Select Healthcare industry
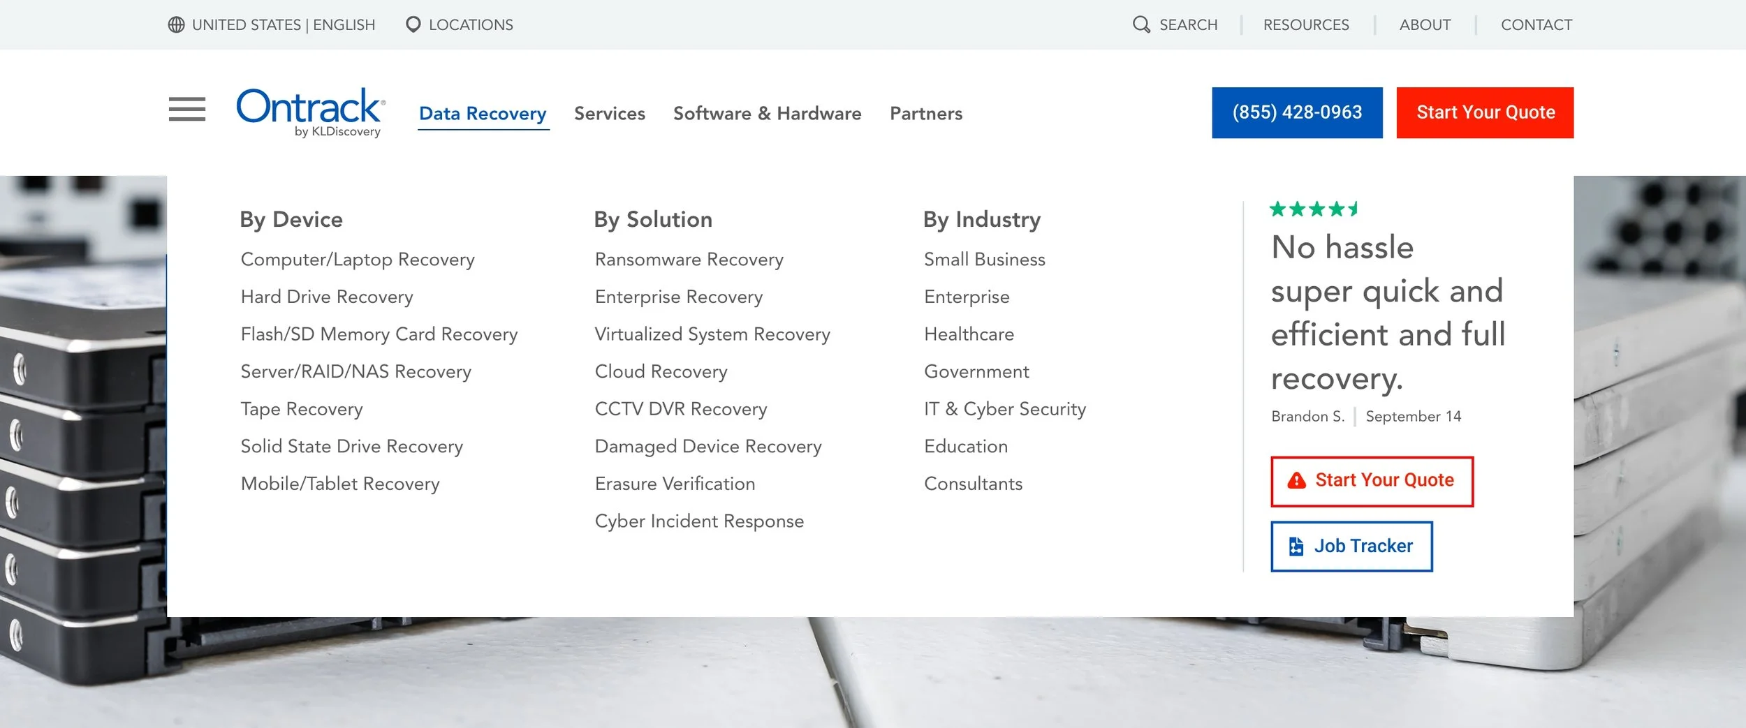The image size is (1746, 728). tap(969, 334)
